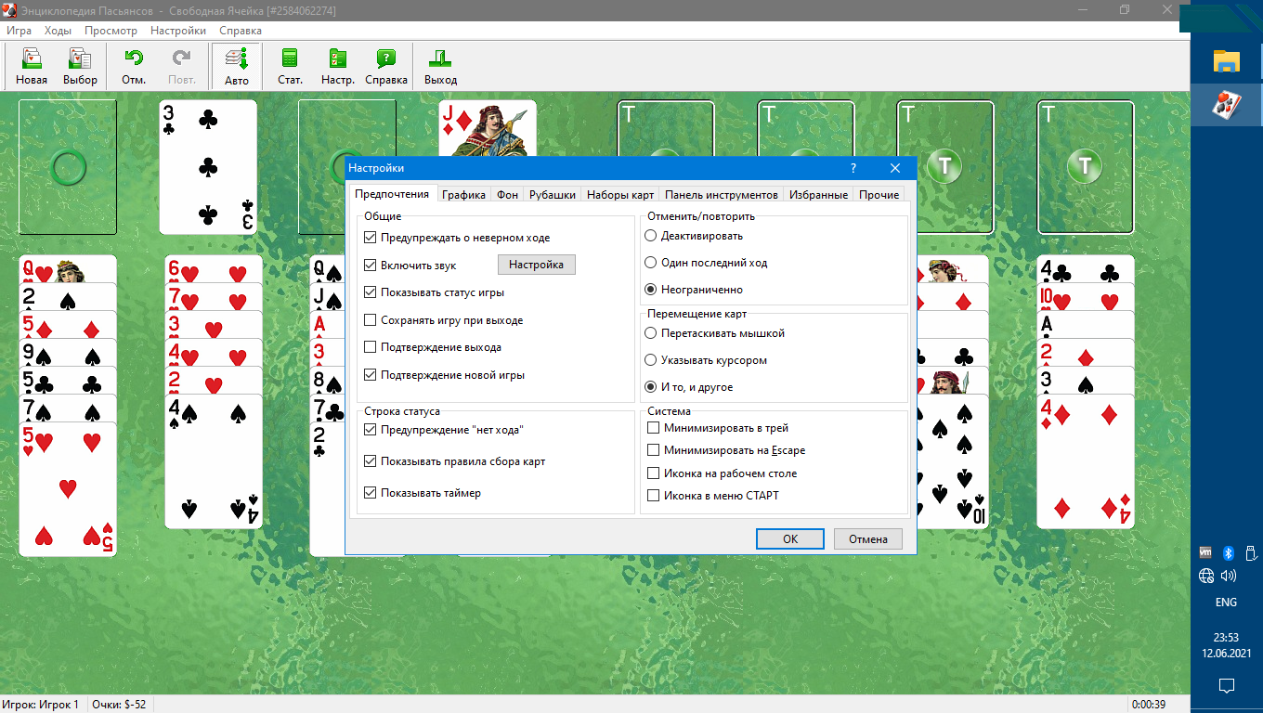
Task: Click the Выход exit toolbar icon
Action: pos(440,66)
